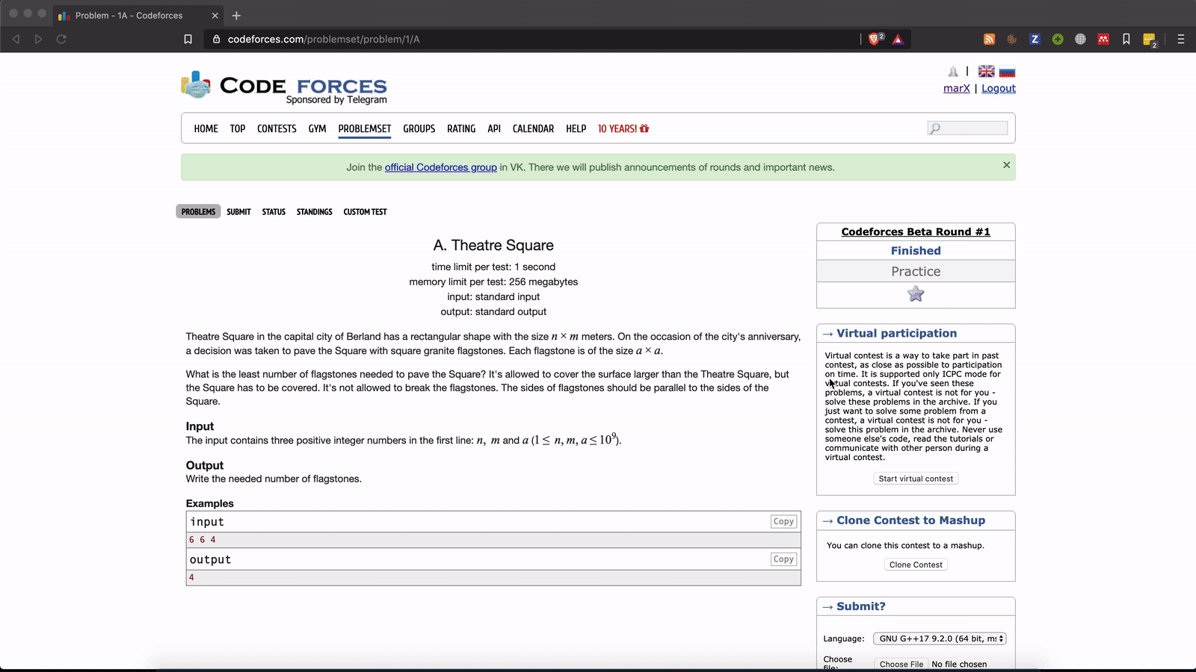Click Clone Contest button
This screenshot has height=672, width=1196.
(916, 564)
